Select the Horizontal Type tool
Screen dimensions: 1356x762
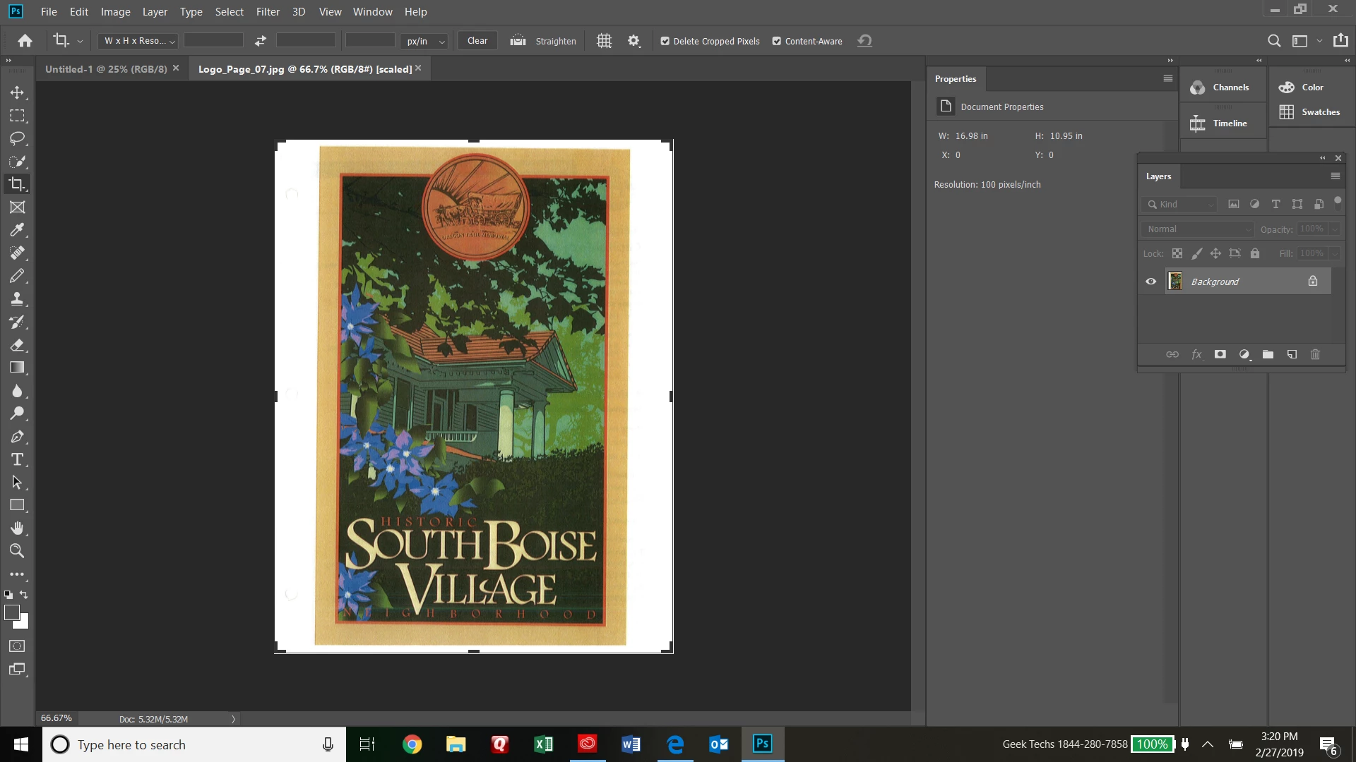pyautogui.click(x=17, y=460)
